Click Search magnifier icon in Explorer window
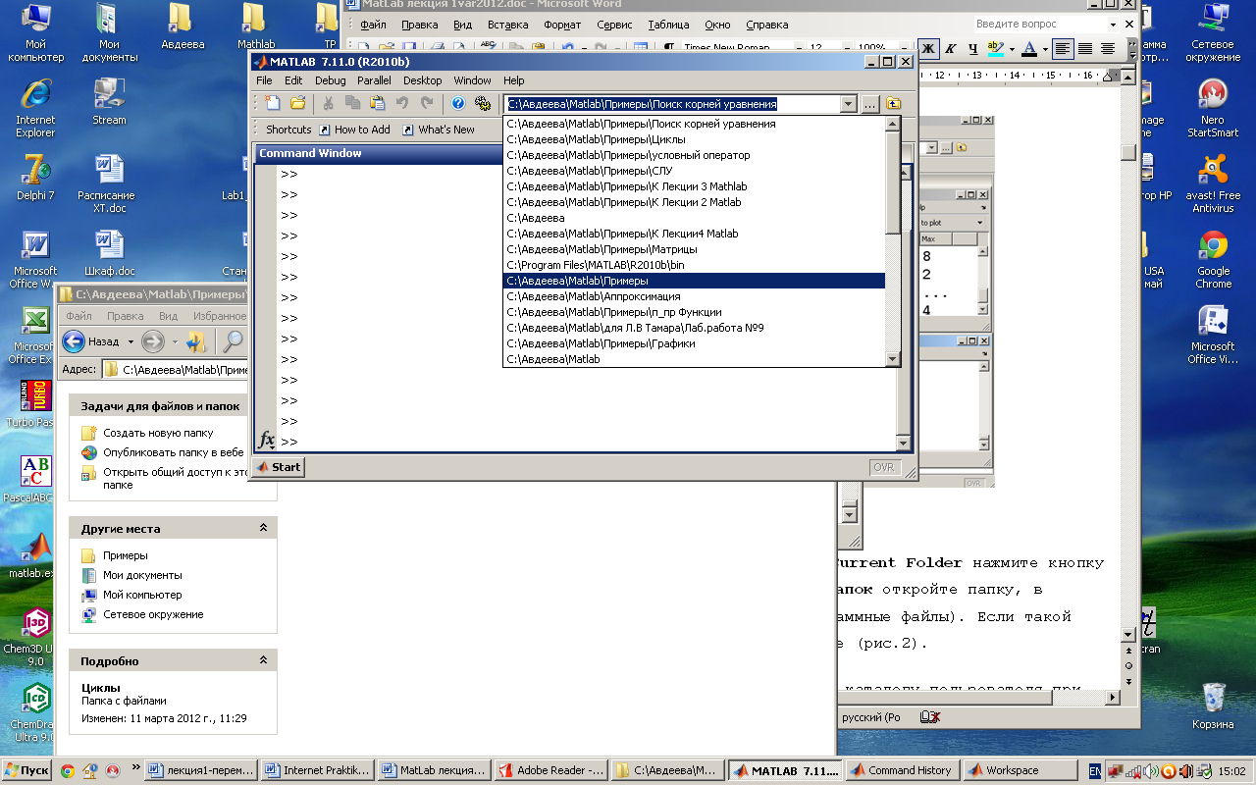The height and width of the screenshot is (785, 1256). pyautogui.click(x=233, y=341)
